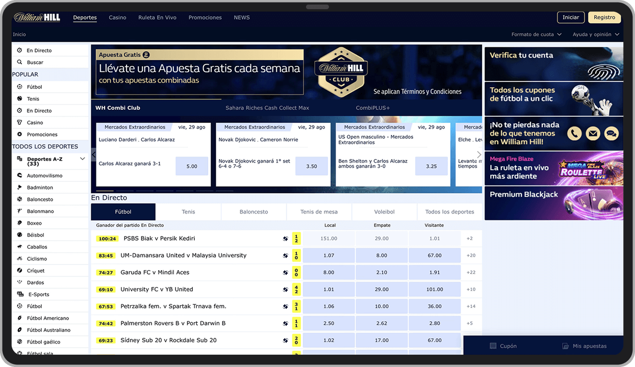Viewport: 635px width, 367px height.
Task: Open the Mega Fire Blaze Roulette banner
Action: coord(554,168)
